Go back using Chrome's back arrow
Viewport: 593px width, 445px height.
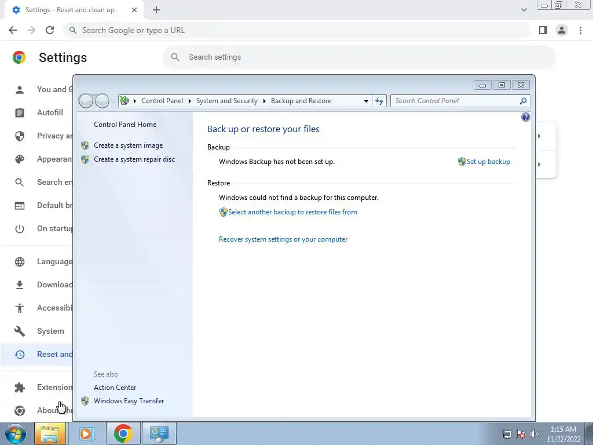tap(13, 30)
